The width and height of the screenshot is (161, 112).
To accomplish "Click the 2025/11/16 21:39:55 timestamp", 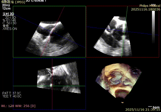I will [143, 110].
